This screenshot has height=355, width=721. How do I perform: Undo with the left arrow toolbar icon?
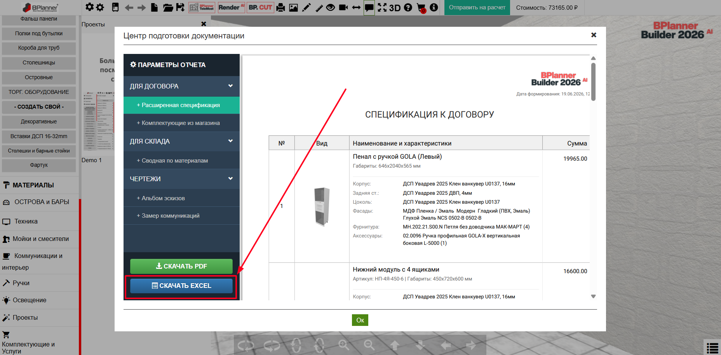[129, 8]
